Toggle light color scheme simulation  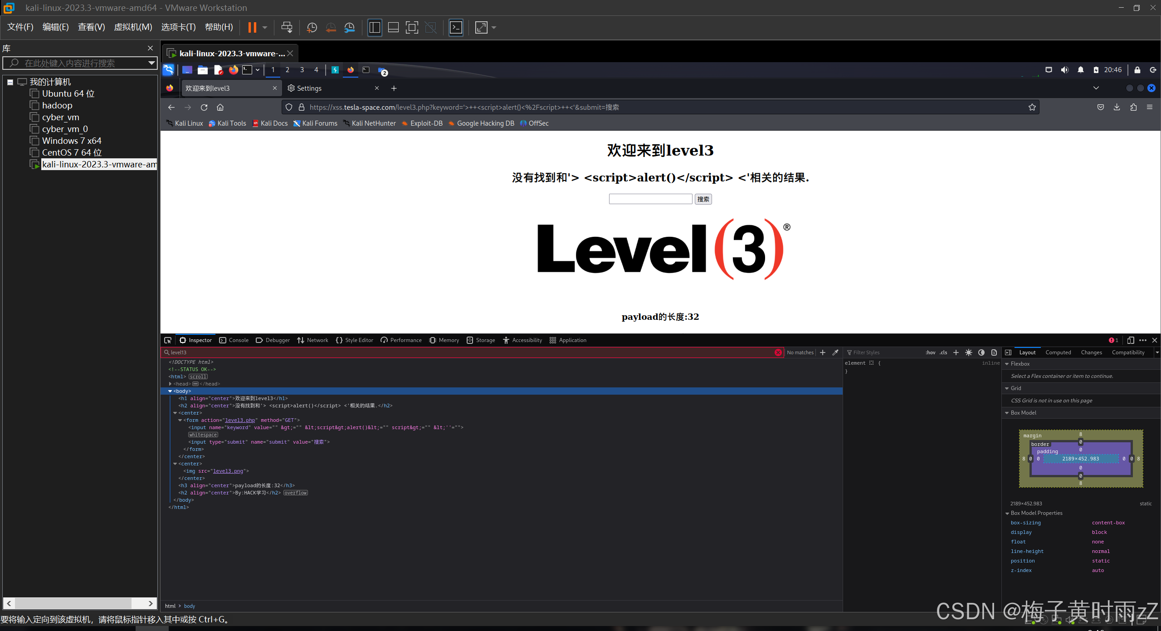point(969,352)
